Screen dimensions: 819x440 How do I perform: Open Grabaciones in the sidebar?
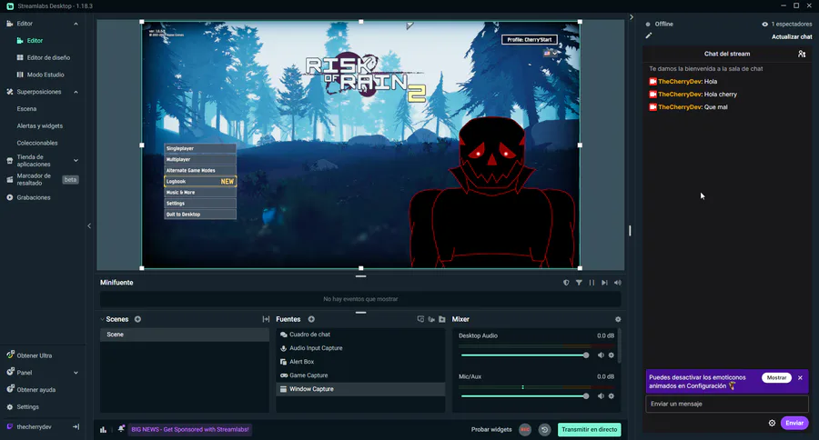coord(34,197)
